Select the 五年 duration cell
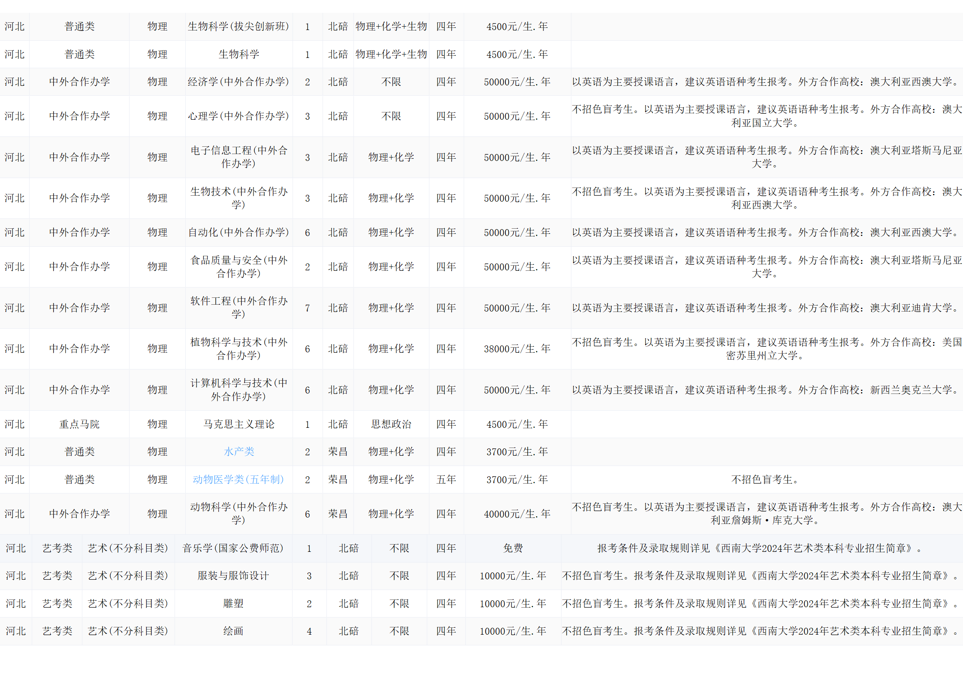 coord(446,479)
